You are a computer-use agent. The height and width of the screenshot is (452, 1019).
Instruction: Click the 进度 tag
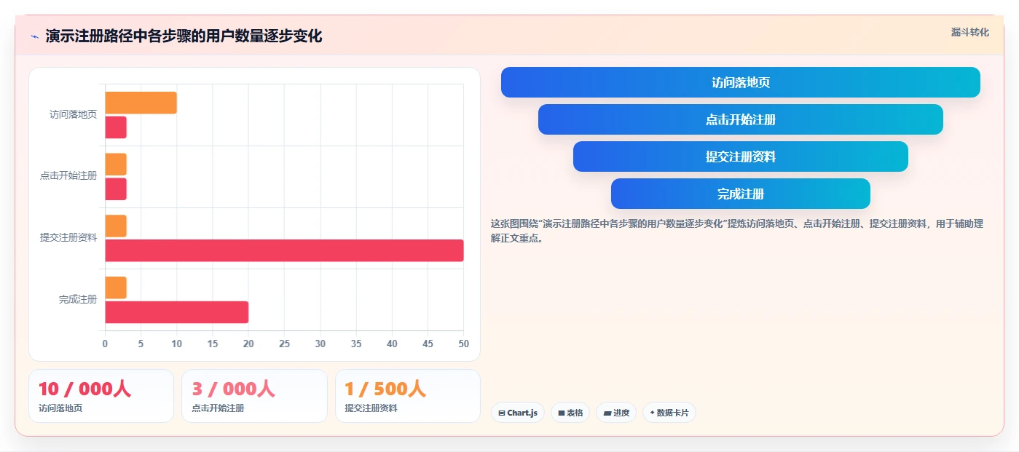pos(616,413)
